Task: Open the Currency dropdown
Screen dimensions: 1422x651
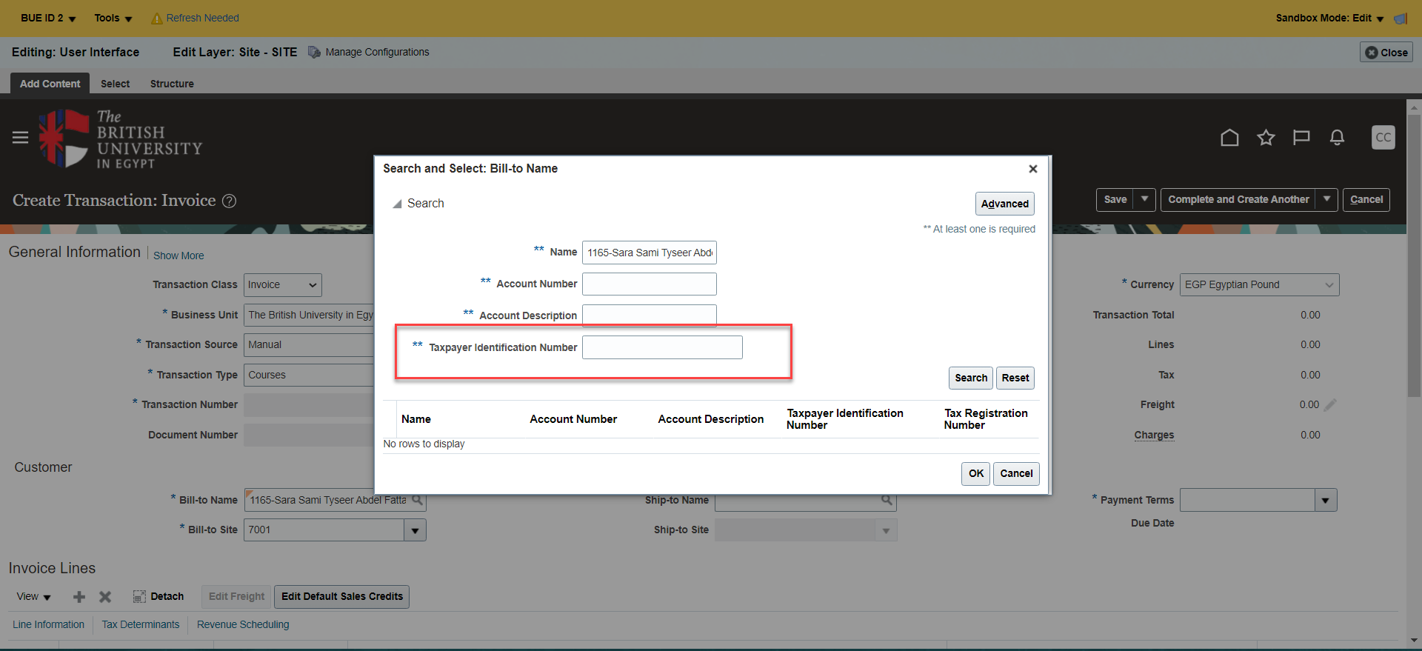Action: coord(1259,285)
